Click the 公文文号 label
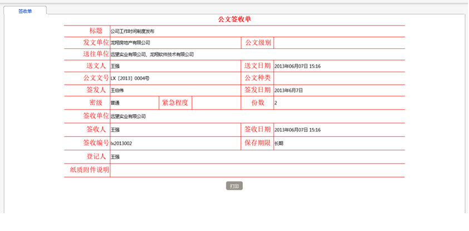This screenshot has width=469, height=231. click(96, 78)
